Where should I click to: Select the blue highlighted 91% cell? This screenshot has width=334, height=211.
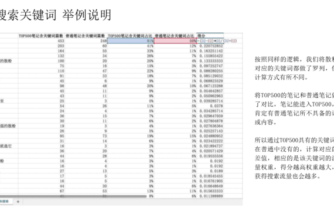tap(131, 40)
